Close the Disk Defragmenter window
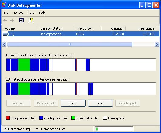 156,5
